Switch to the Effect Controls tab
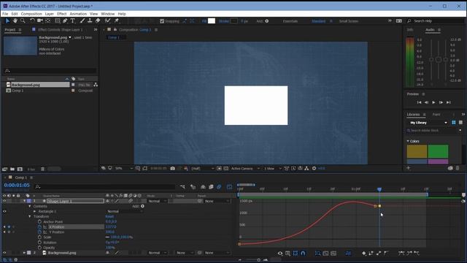The image size is (467, 263). point(61,30)
